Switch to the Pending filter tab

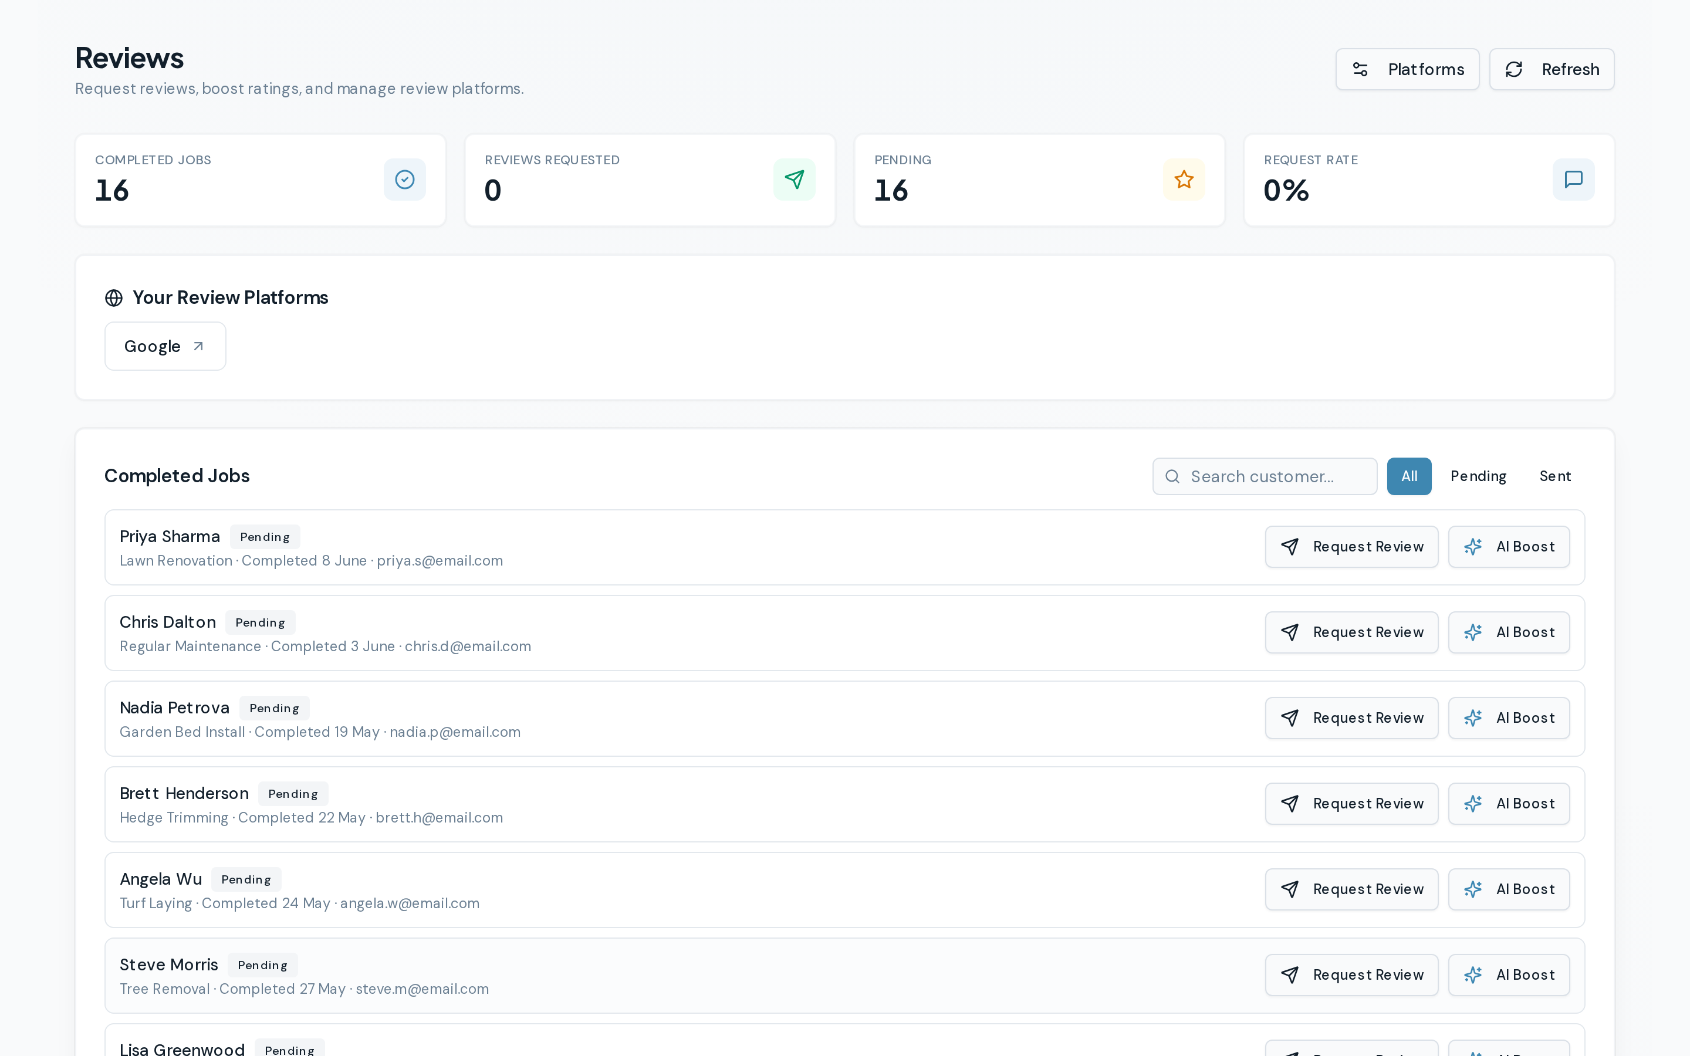1478,476
